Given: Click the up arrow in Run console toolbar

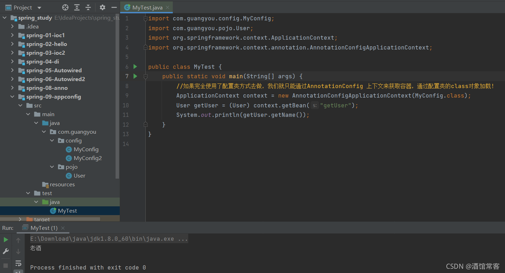Looking at the screenshot, I should coord(18,240).
